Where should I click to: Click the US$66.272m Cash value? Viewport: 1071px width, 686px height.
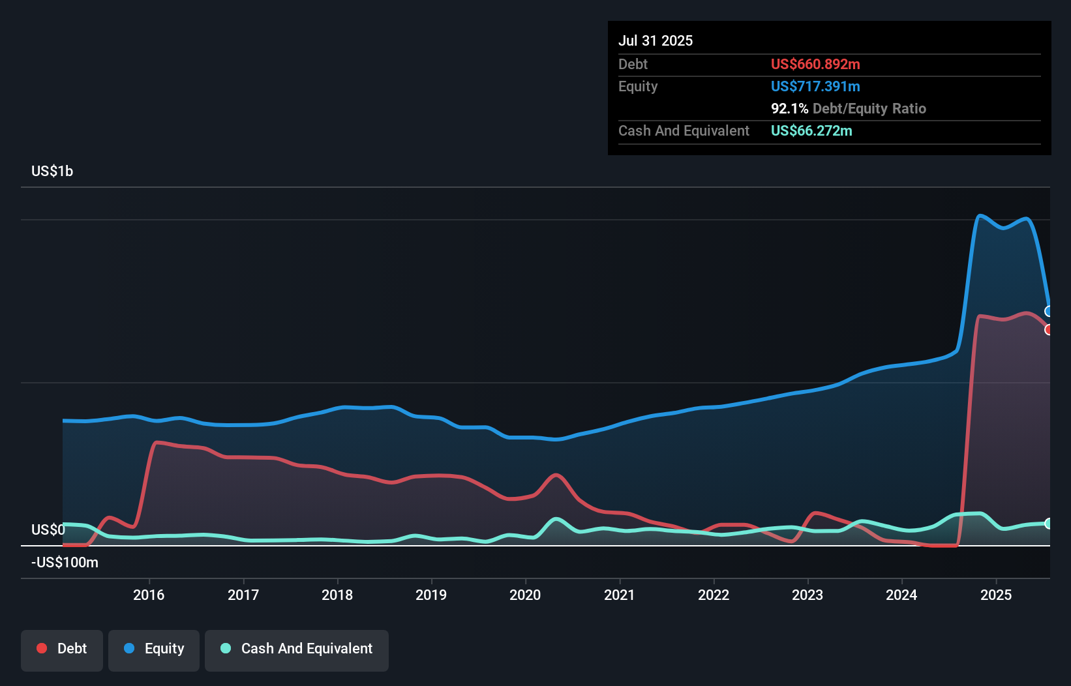811,131
